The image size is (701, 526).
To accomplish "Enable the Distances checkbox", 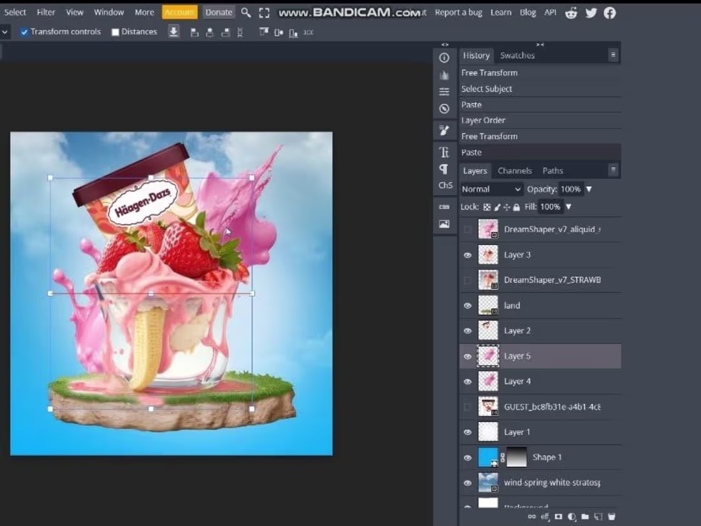I will coord(115,32).
